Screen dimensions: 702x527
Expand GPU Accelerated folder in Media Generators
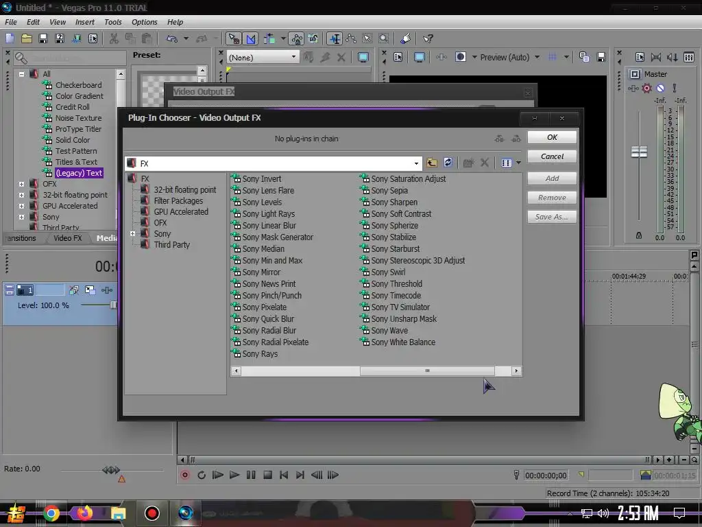[21, 206]
